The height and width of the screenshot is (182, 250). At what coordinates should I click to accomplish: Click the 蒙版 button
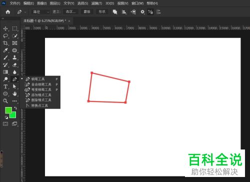[87, 11]
